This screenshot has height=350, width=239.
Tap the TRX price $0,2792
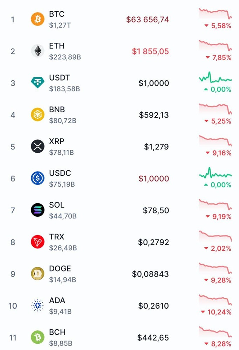pyautogui.click(x=153, y=242)
